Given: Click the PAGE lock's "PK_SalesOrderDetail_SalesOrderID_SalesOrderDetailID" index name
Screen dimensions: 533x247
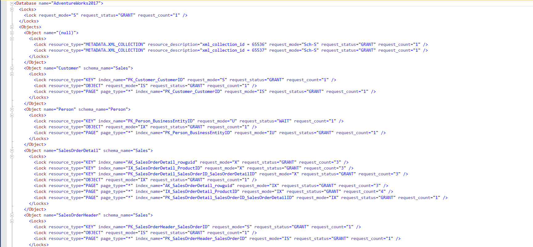Looking at the screenshot, I should point(228,198).
